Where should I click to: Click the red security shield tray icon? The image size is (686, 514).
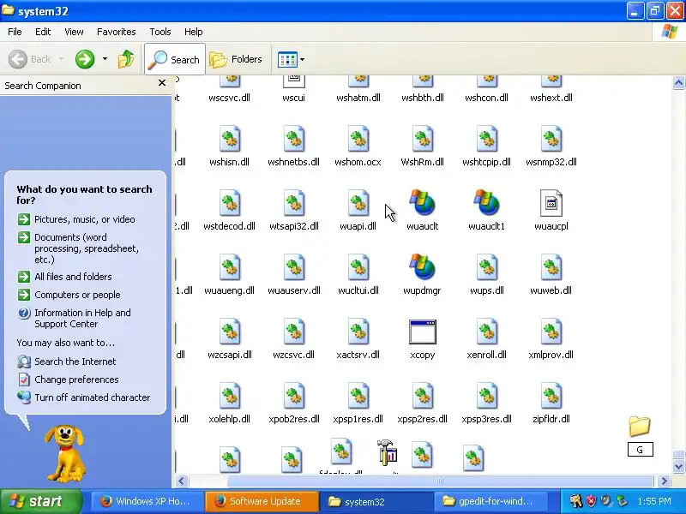click(x=591, y=501)
